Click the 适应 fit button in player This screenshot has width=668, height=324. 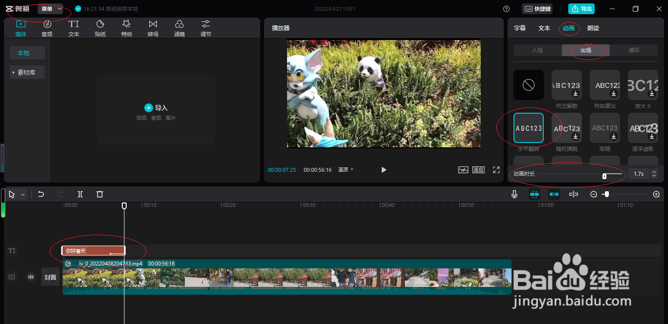tap(478, 170)
